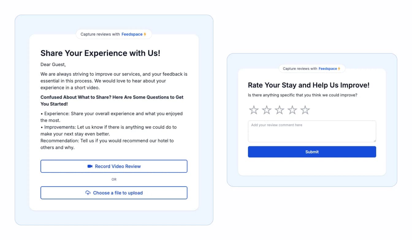Click the lightning bolt next to Feedspace on left card
This screenshot has height=240, width=412.
[x=144, y=34]
